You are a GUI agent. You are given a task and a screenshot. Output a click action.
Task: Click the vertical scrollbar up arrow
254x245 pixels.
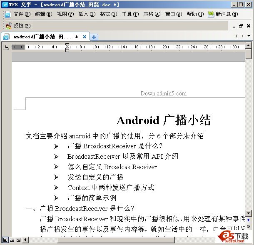248,45
